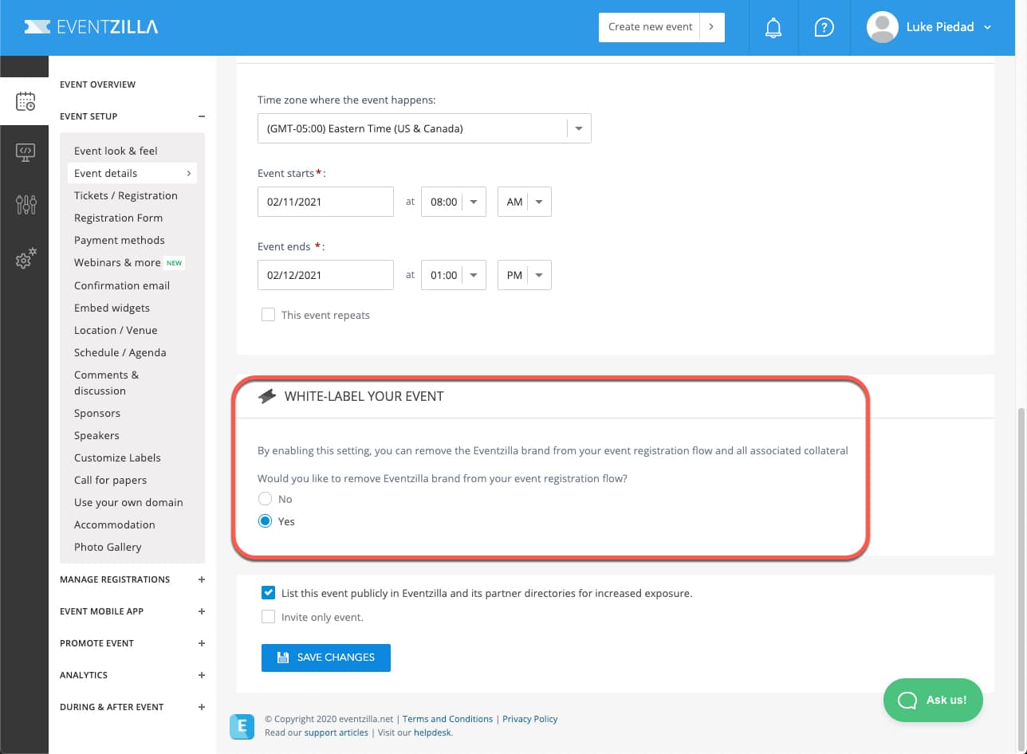The height and width of the screenshot is (754, 1027).
Task: Click the Eventzilla logo
Action: click(91, 27)
